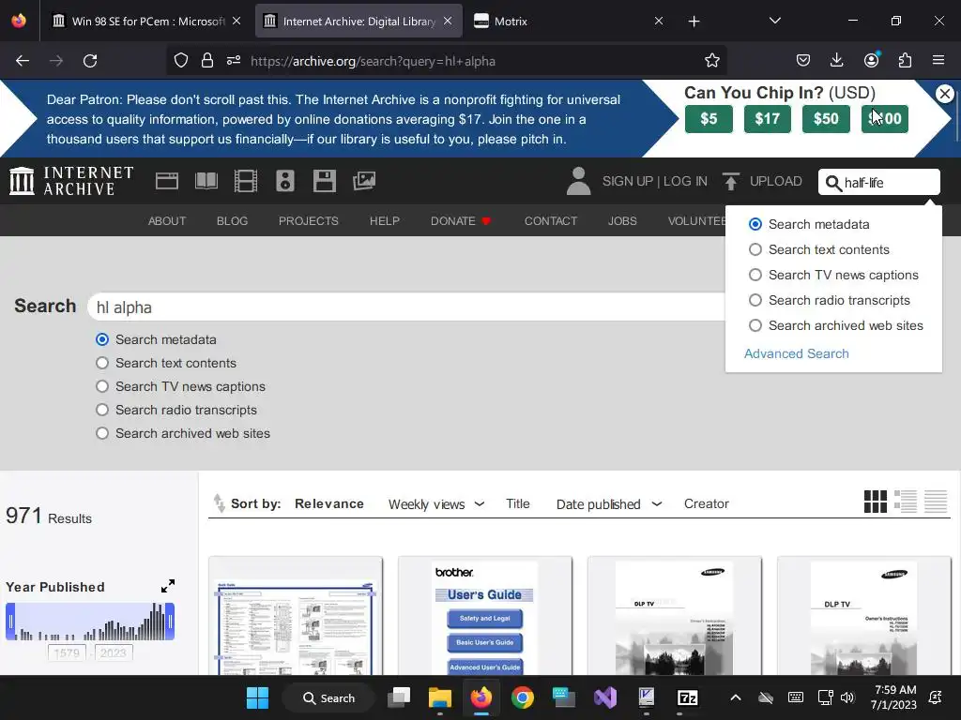Open Brother User's Guide result thumbnail
Image resolution: width=961 pixels, height=720 pixels.
[485, 616]
